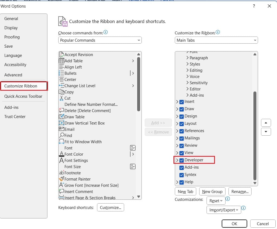
Task: Click the Find magnifier icon
Action: [x=62, y=135]
